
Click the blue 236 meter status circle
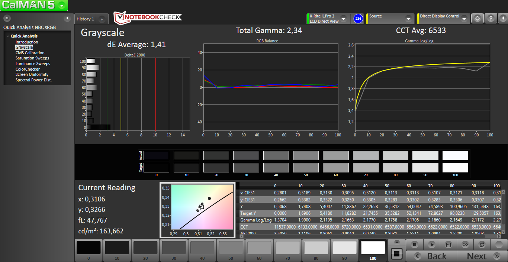point(358,18)
